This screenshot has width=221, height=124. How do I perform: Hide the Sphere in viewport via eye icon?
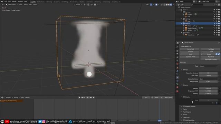pyautogui.click(x=217, y=31)
